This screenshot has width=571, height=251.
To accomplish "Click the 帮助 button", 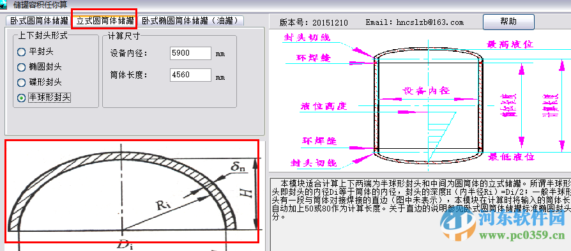I will point(508,22).
